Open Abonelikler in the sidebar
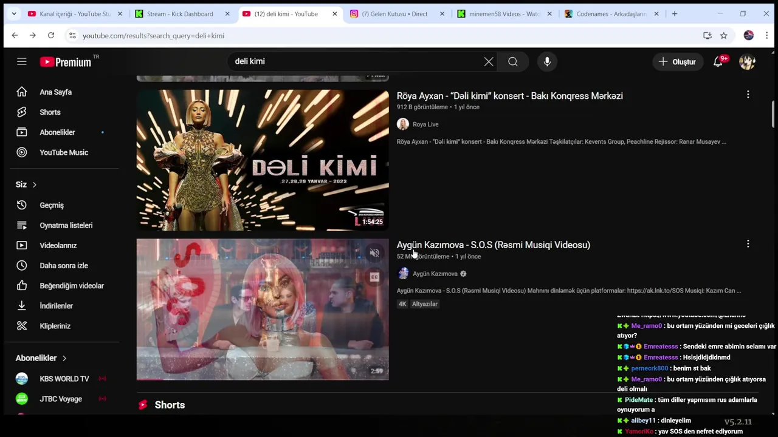The height and width of the screenshot is (437, 778). coord(57,132)
